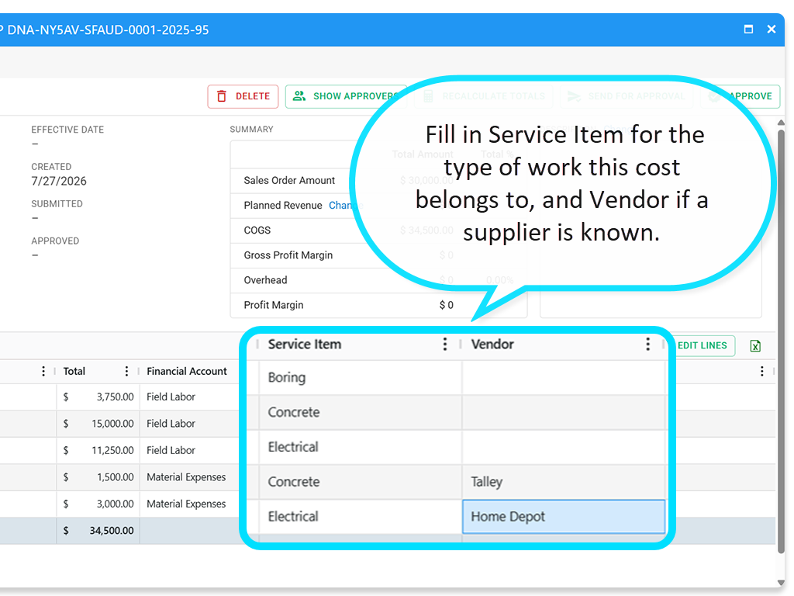Click EDIT LINES button

[x=702, y=345]
